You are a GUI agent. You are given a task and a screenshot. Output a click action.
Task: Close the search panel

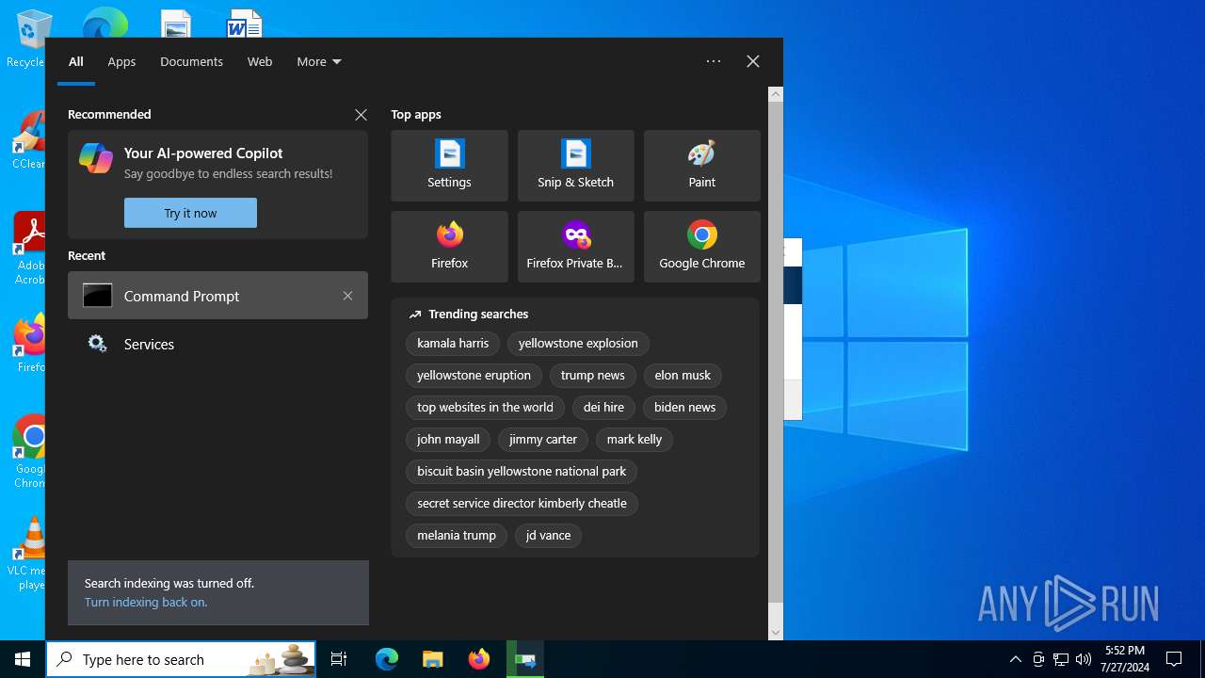[753, 61]
